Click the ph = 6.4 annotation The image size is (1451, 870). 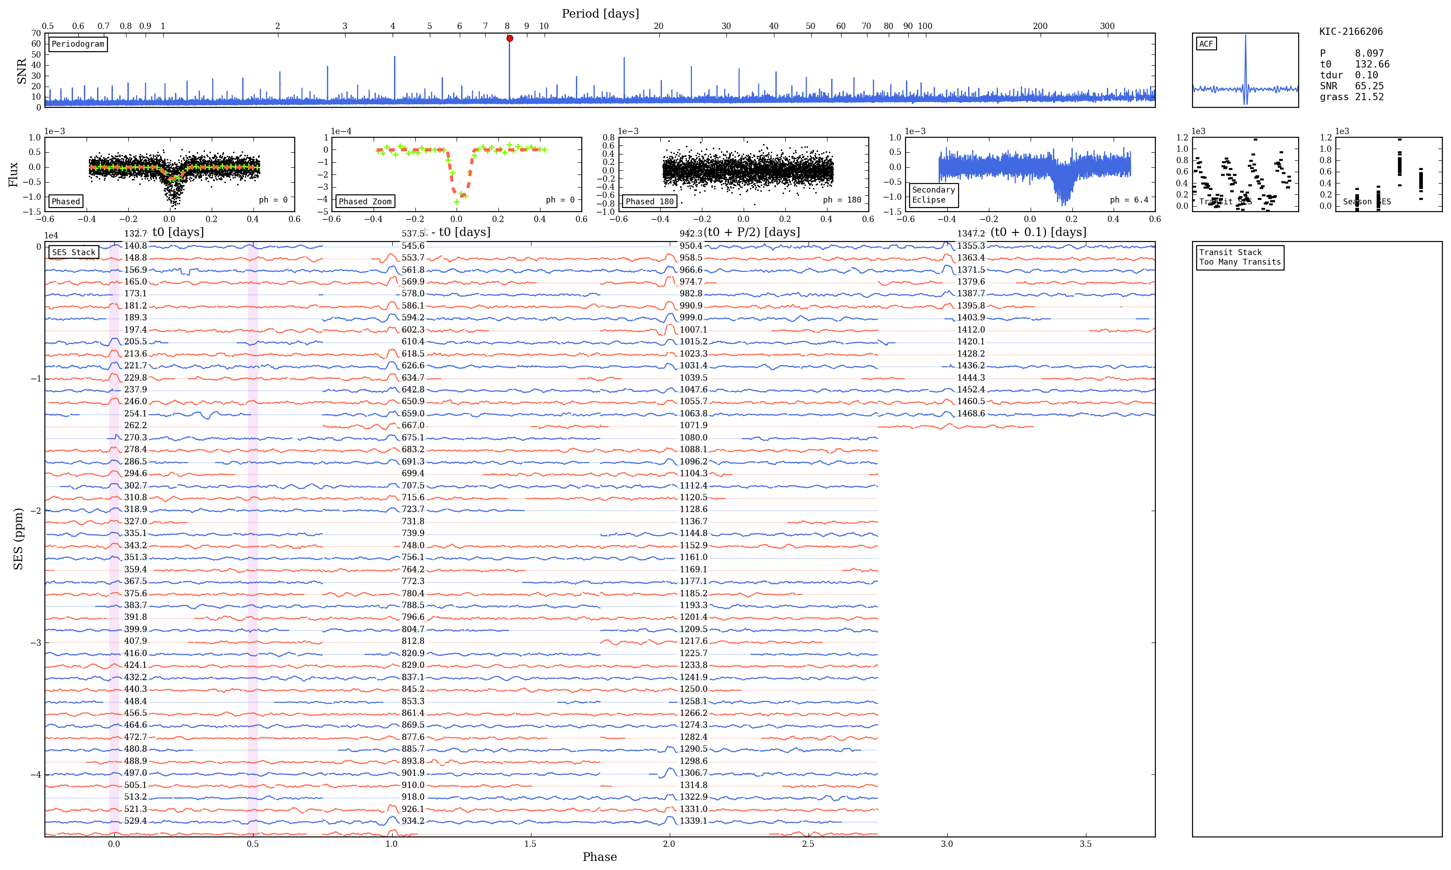pyautogui.click(x=1129, y=200)
